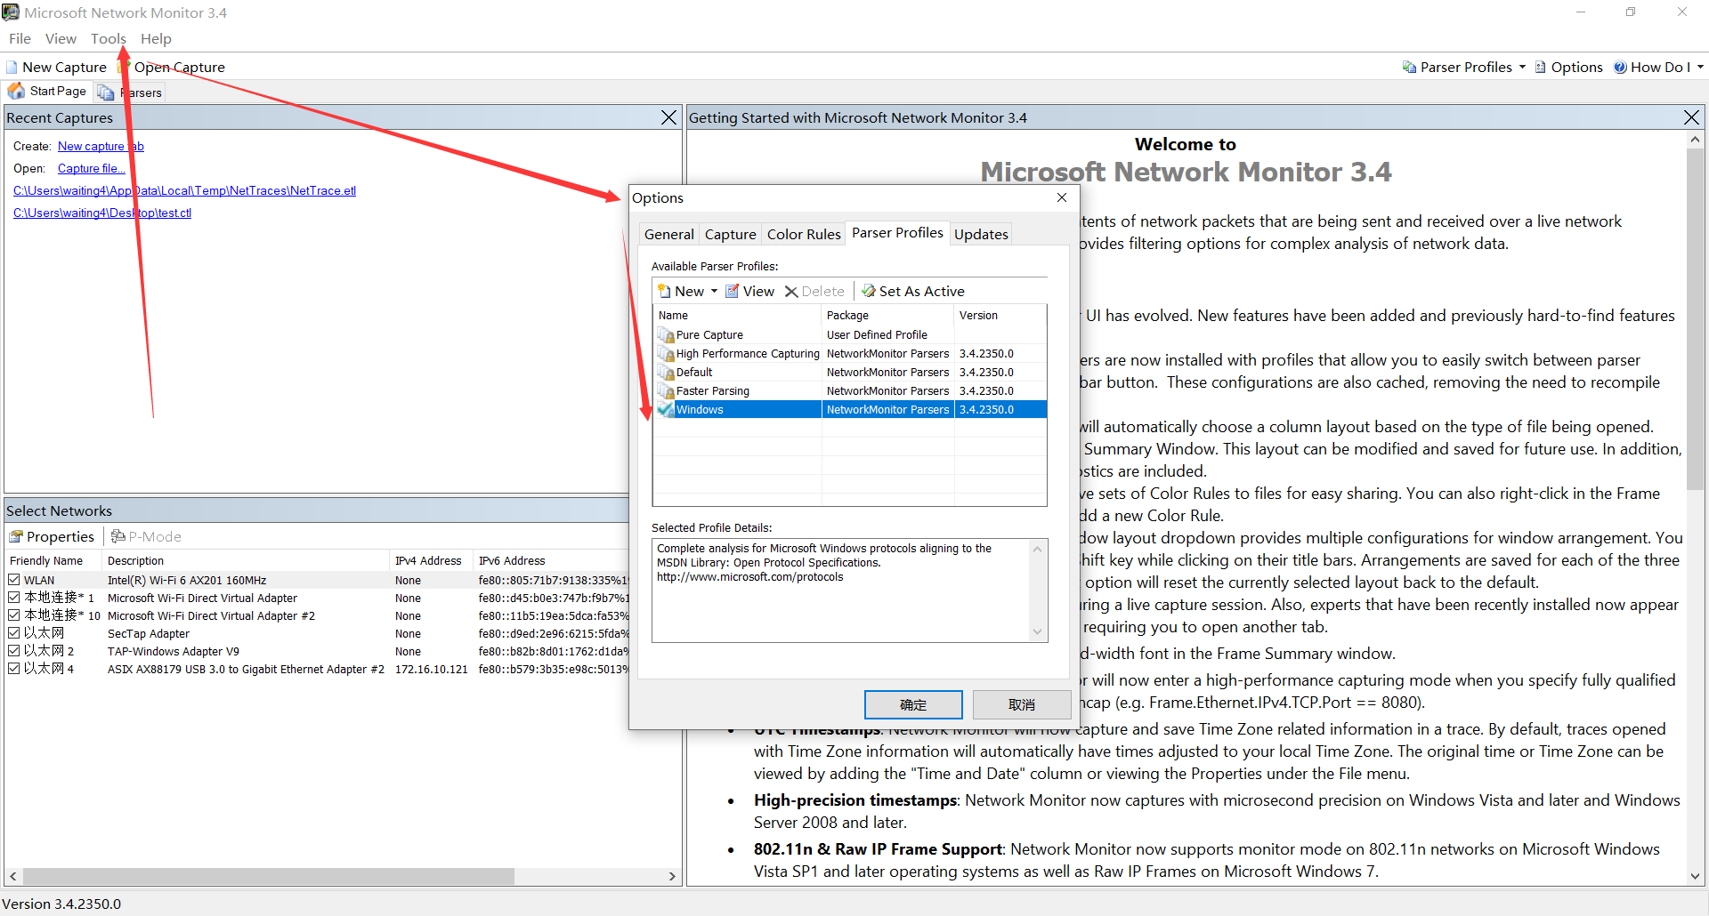Click the 取消 (Cancel) button
Viewport: 1709px width, 916px height.
click(x=1021, y=704)
